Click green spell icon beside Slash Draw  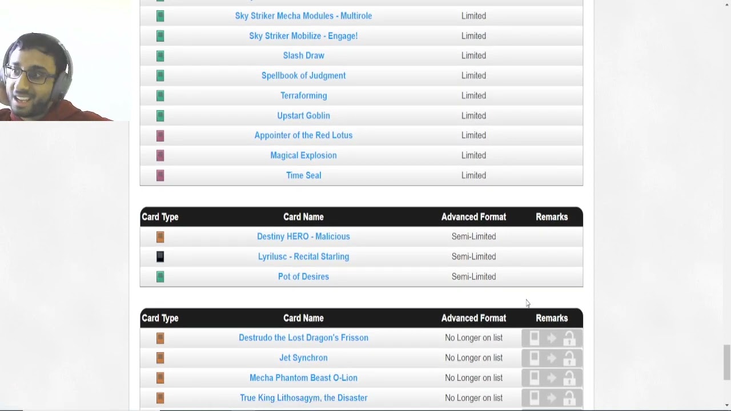click(x=160, y=55)
